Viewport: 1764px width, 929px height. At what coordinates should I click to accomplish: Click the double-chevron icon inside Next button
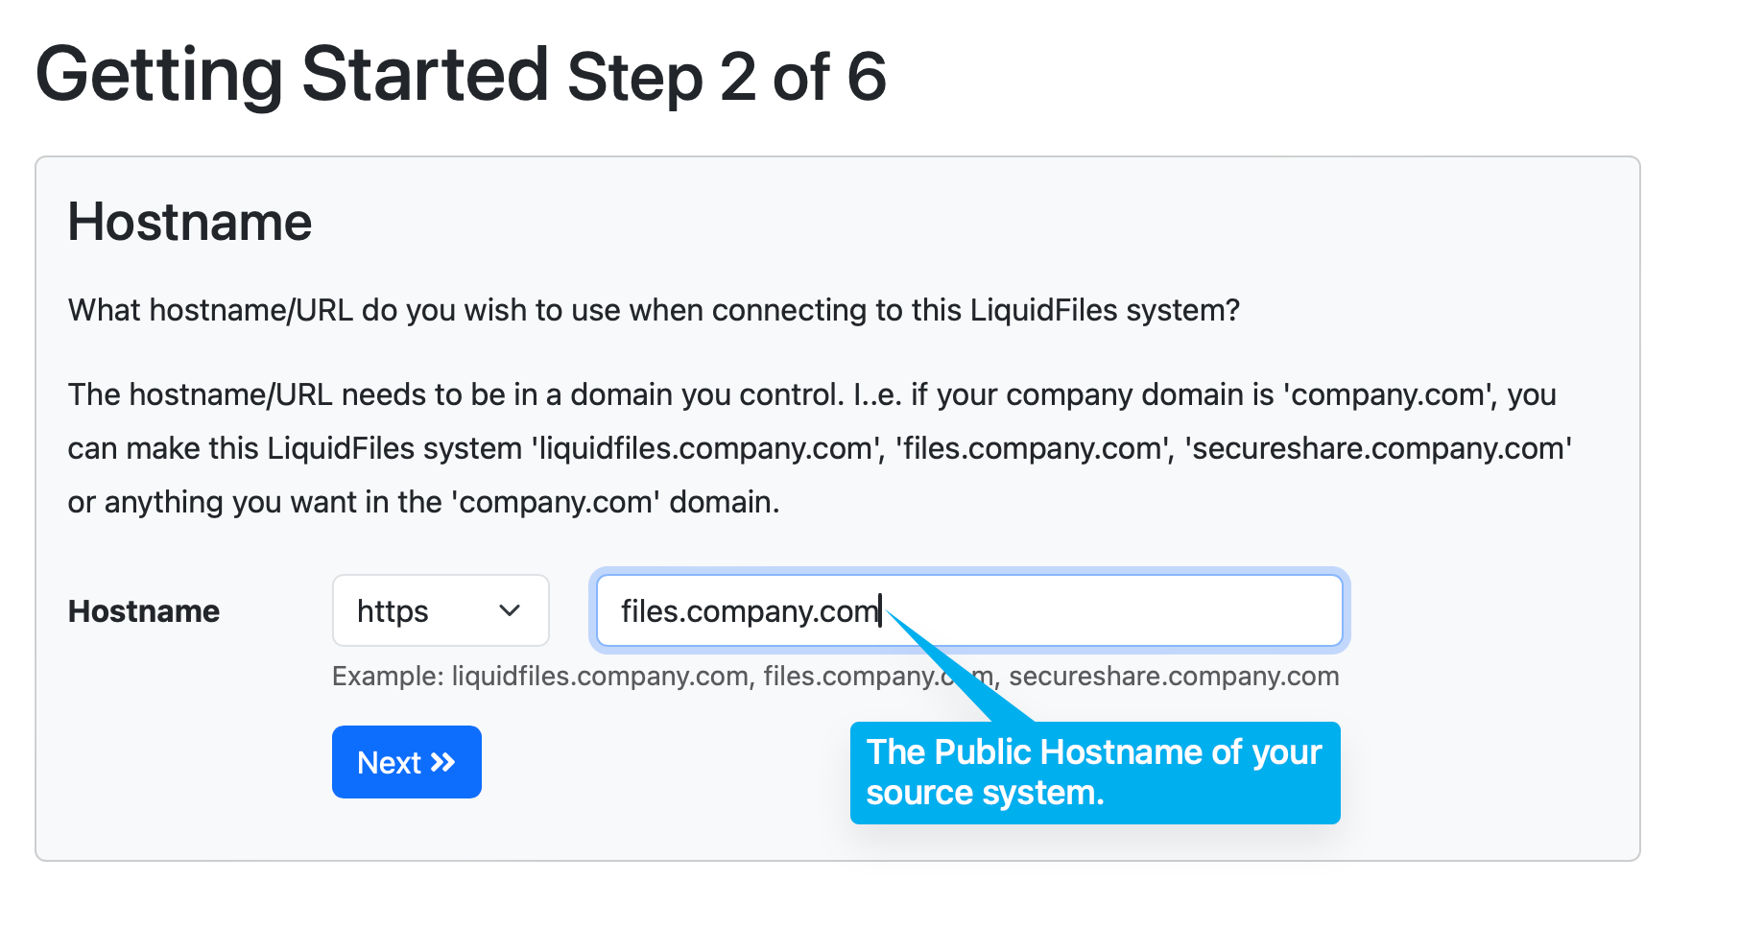point(442,762)
